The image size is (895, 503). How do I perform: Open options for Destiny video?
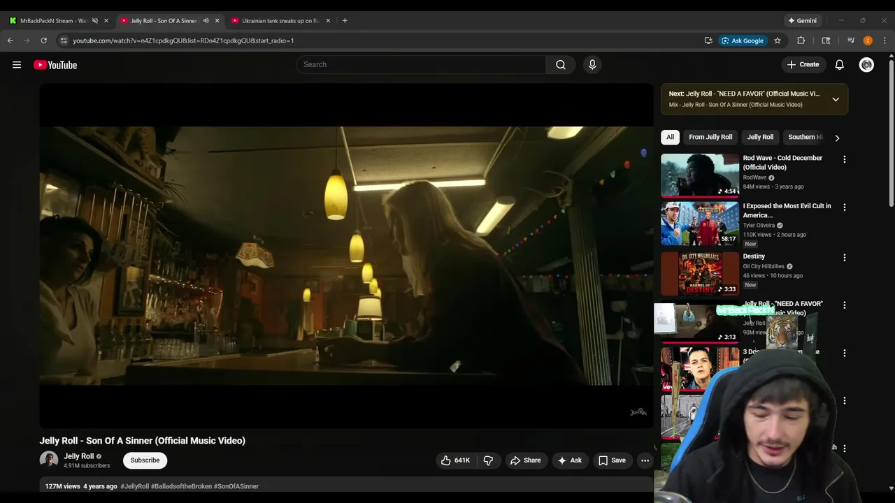click(845, 258)
